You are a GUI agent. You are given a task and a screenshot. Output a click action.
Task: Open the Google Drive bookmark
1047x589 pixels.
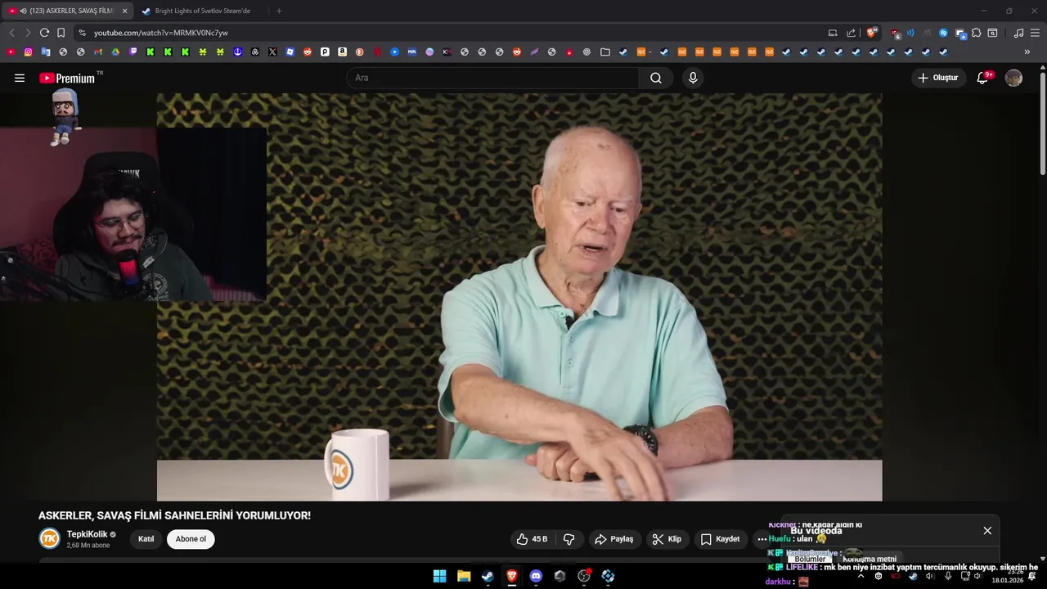tap(115, 52)
